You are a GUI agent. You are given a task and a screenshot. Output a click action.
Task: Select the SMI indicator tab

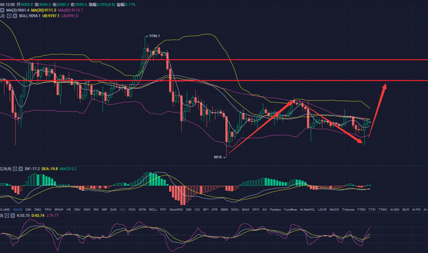[x=188, y=209]
